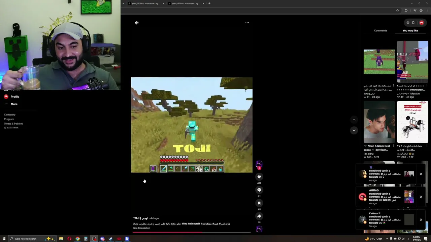Open the Windows notification center icon

tap(426, 239)
